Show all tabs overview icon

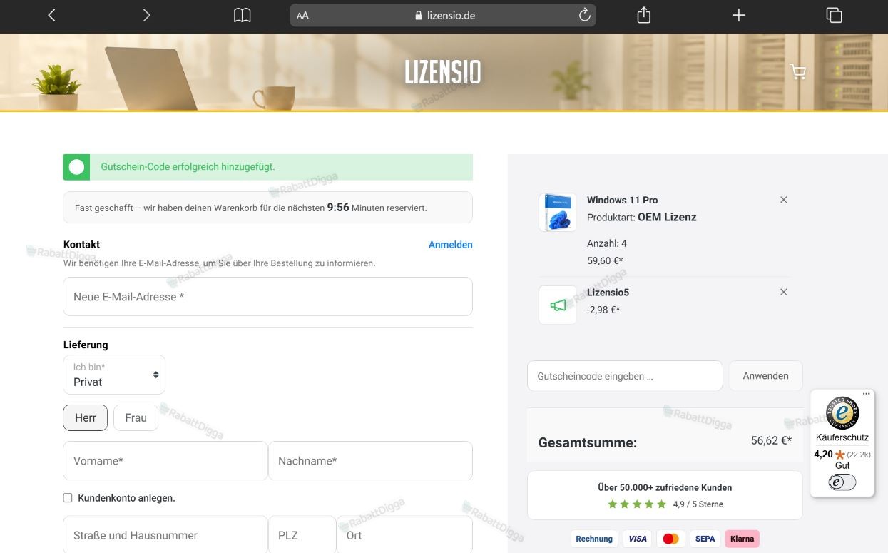click(x=834, y=15)
